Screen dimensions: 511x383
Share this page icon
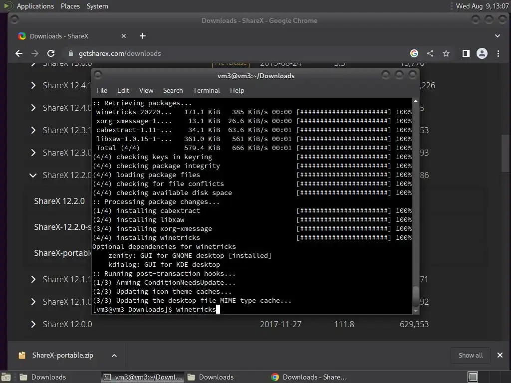point(430,53)
